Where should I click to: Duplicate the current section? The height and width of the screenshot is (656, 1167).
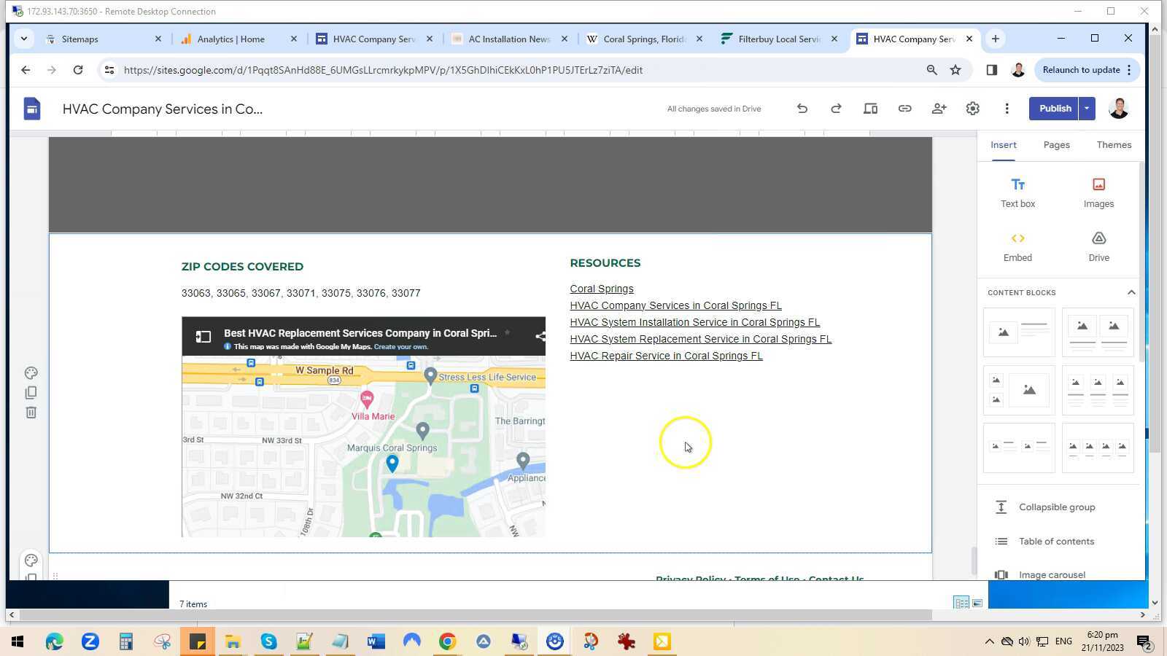pyautogui.click(x=31, y=392)
